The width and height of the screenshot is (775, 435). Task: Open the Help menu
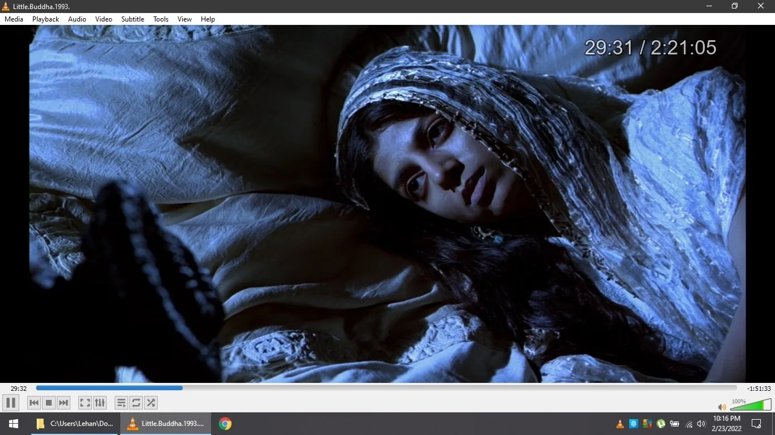(x=208, y=19)
